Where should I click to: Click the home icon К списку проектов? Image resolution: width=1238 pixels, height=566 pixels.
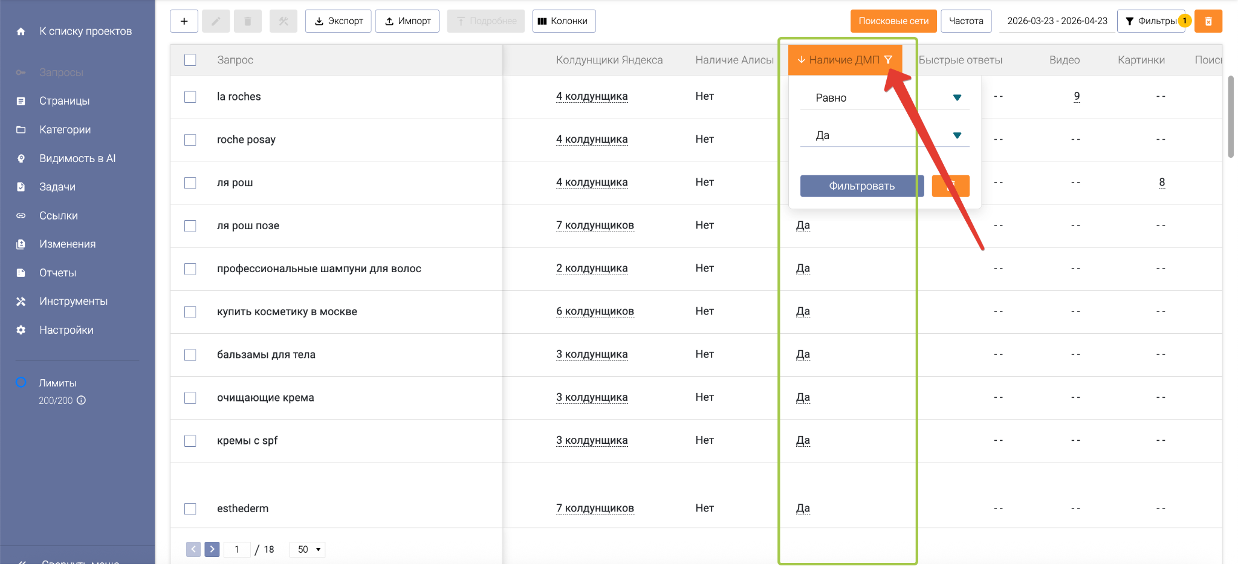pyautogui.click(x=21, y=31)
